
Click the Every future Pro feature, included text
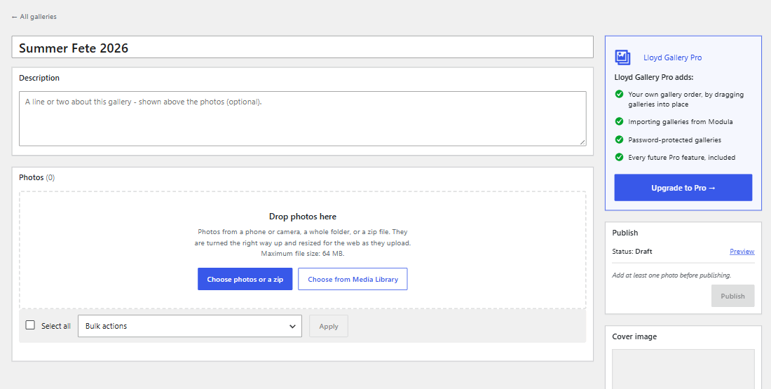(x=681, y=158)
